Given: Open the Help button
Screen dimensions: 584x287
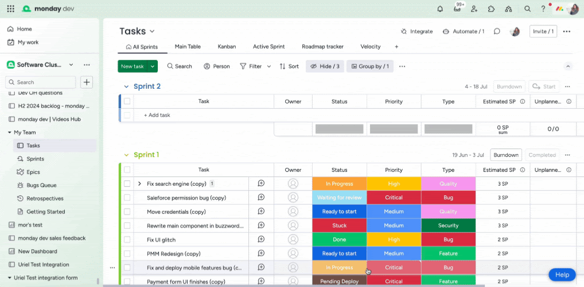Looking at the screenshot, I should point(562,275).
